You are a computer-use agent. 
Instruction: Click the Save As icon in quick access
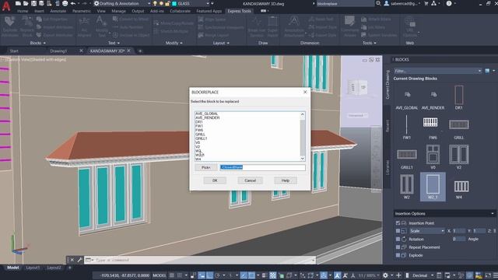coord(41,3)
